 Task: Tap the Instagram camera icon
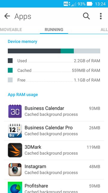coord(15,169)
